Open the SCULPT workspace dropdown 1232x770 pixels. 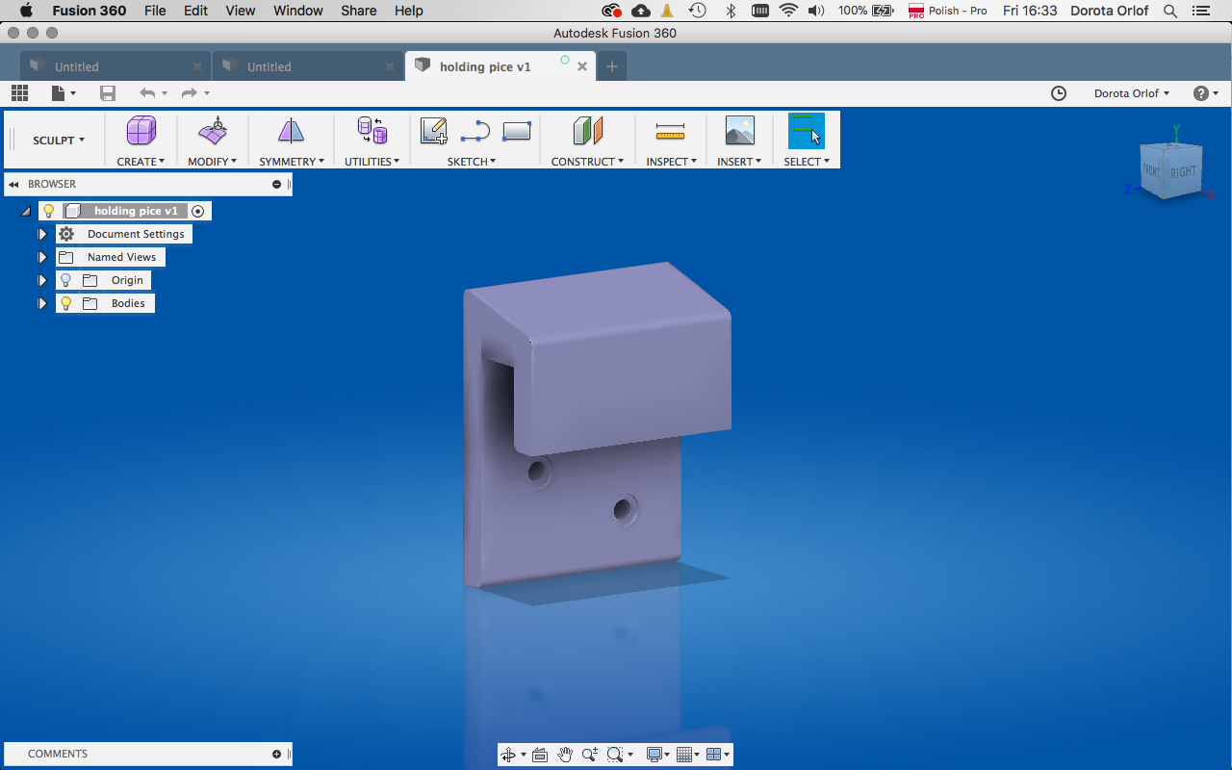point(59,141)
